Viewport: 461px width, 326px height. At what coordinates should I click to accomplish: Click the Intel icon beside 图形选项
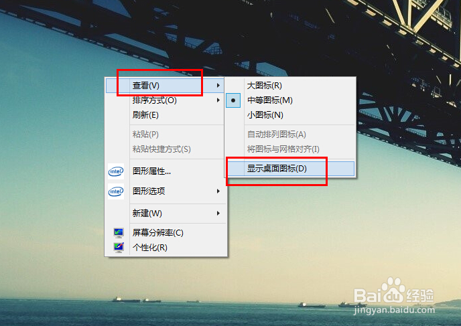[x=116, y=191]
